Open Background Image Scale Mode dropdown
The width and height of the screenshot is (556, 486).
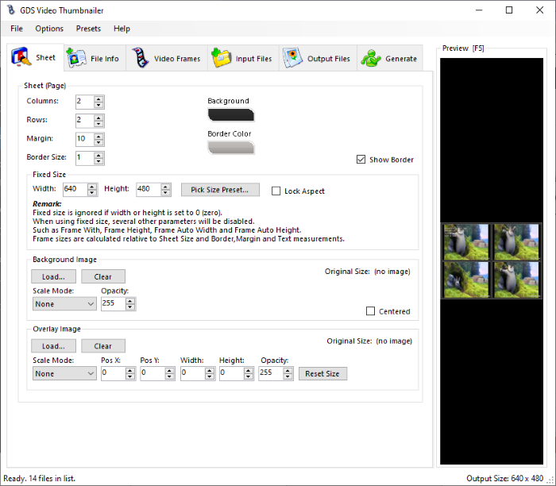pyautogui.click(x=64, y=304)
